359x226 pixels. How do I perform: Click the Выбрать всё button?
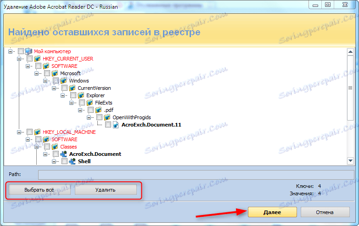[x=39, y=190]
